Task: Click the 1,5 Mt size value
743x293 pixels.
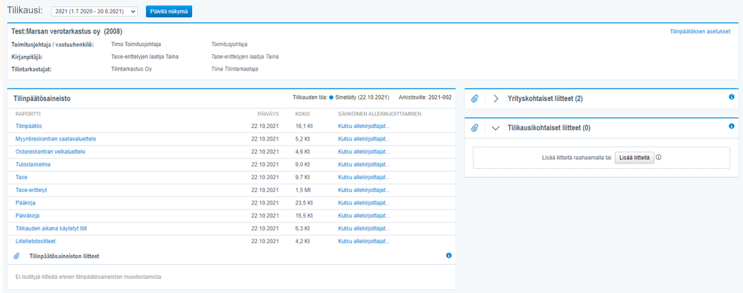Action: (x=303, y=190)
